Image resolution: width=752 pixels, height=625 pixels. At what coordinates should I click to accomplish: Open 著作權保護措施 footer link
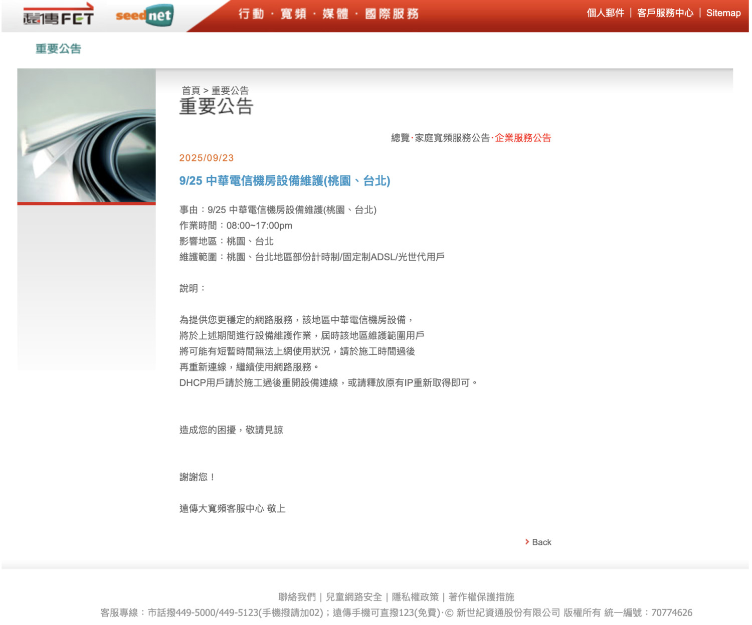click(x=481, y=597)
